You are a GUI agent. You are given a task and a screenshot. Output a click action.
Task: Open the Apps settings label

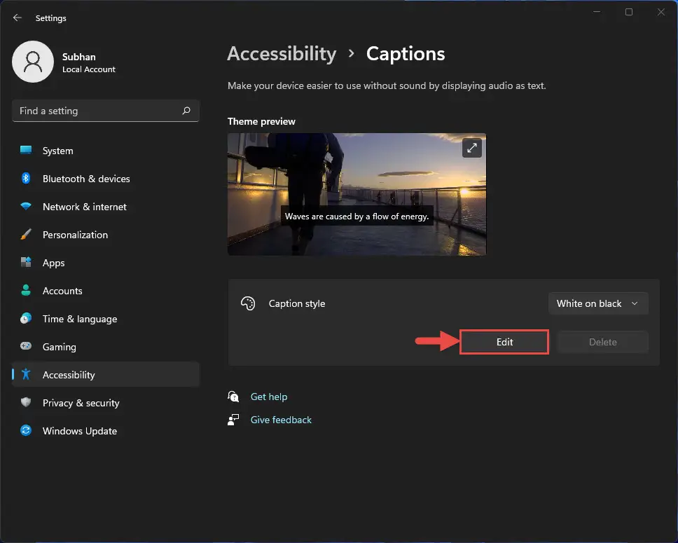click(x=54, y=263)
